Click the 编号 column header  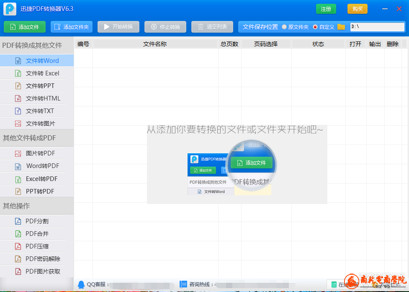coord(83,44)
